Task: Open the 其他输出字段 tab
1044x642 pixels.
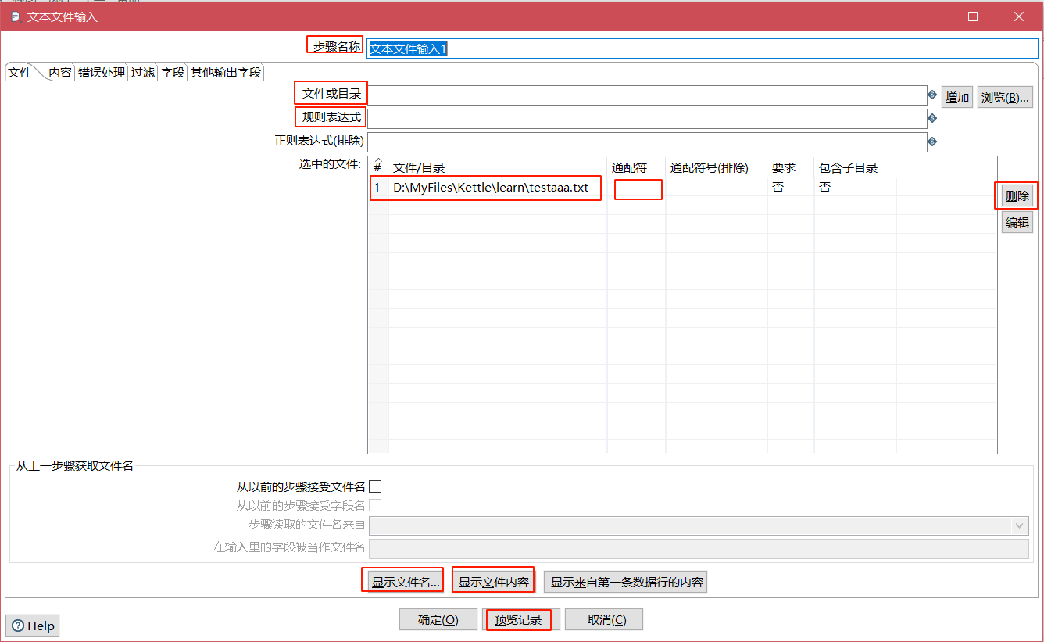Action: pyautogui.click(x=226, y=73)
